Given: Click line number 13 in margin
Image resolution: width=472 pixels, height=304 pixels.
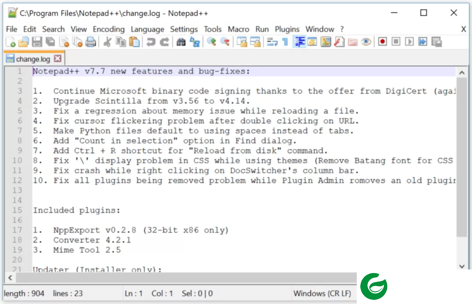Looking at the screenshot, I should point(17,190).
